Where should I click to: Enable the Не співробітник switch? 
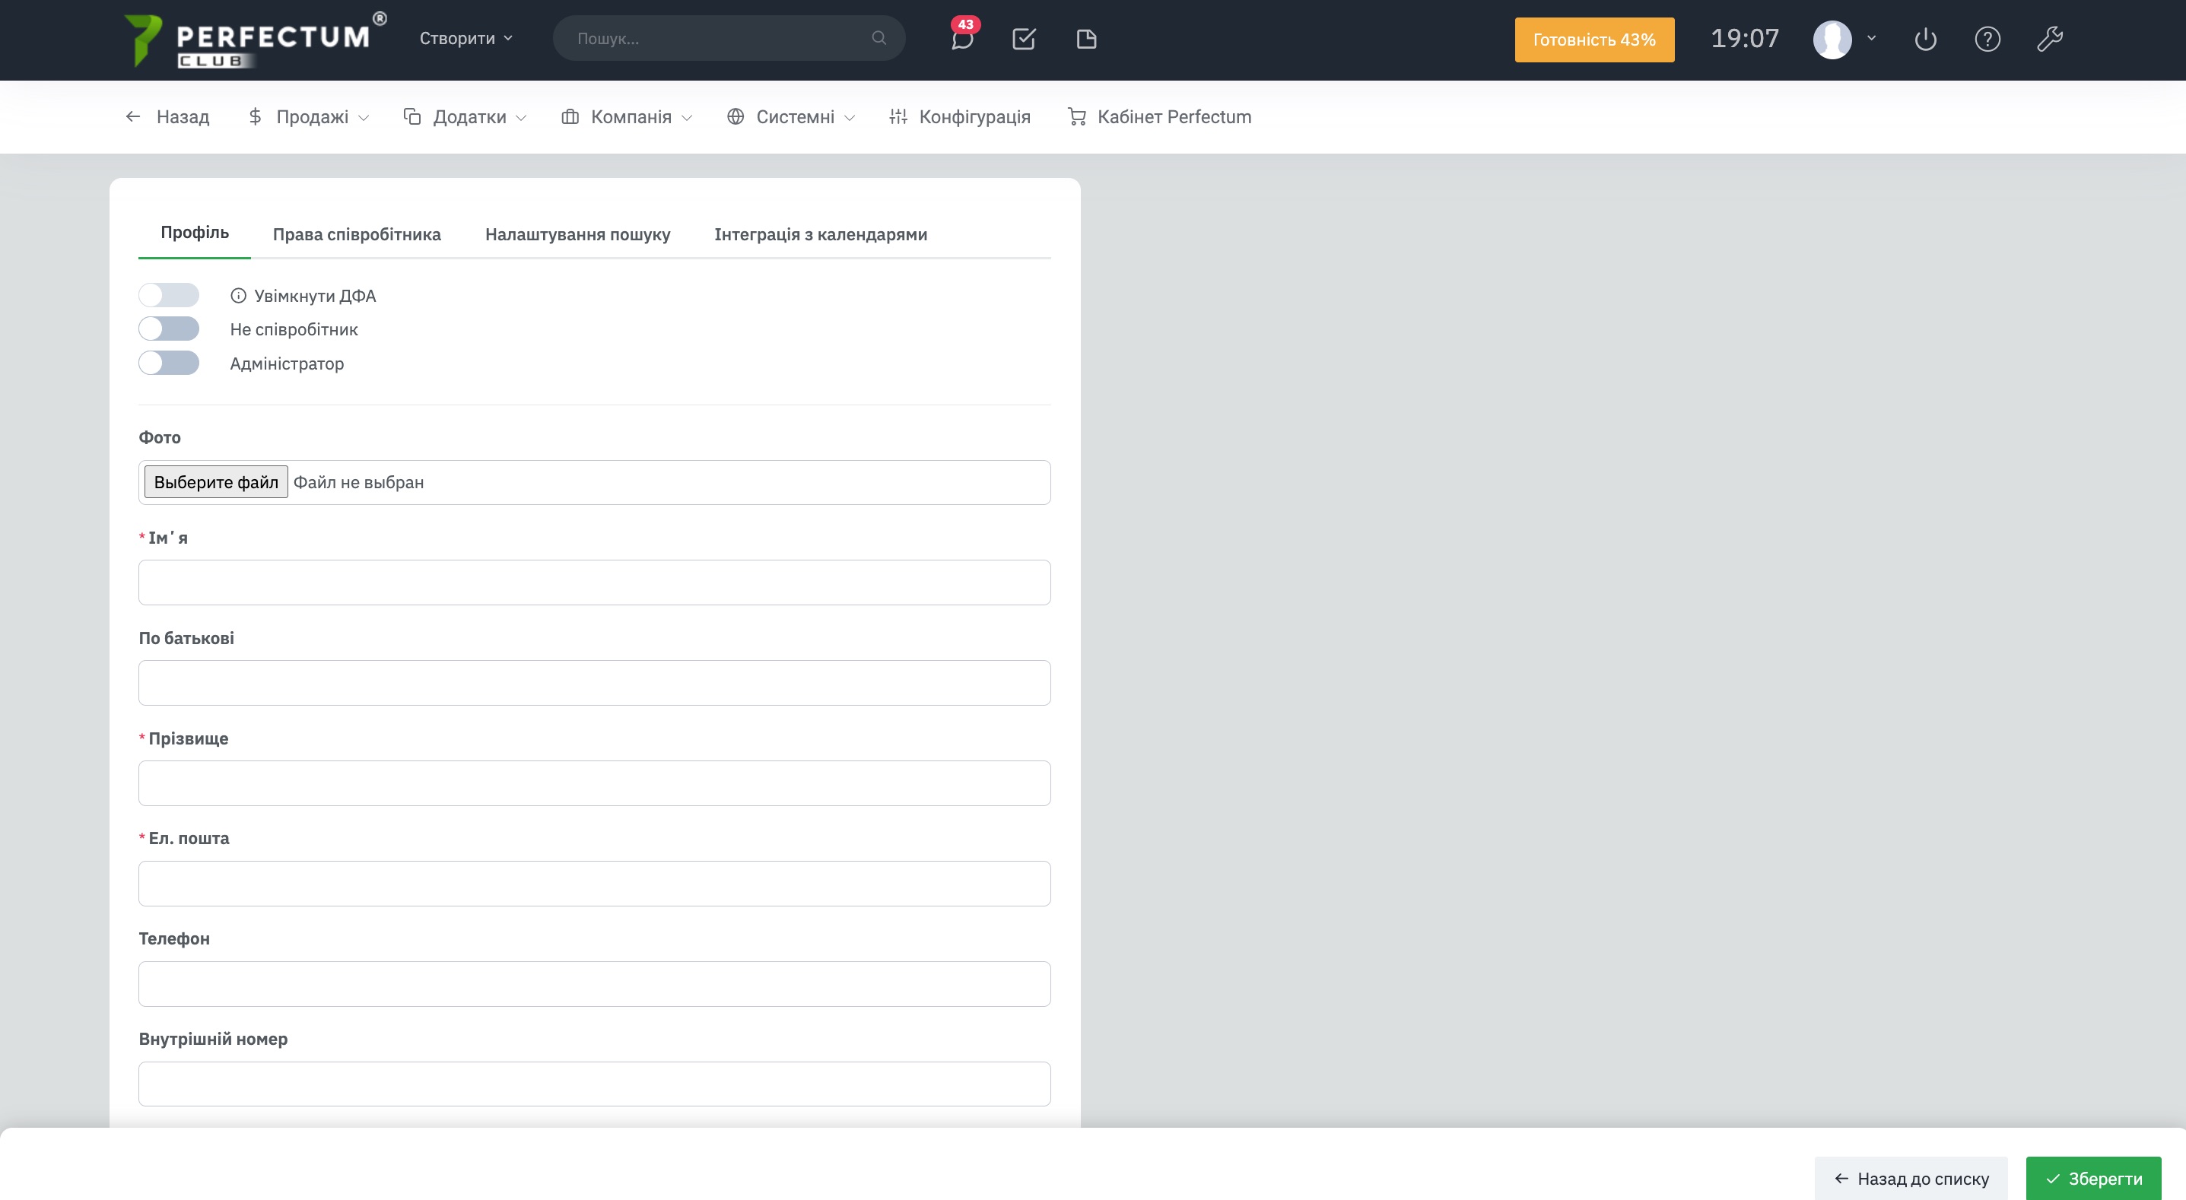pos(169,329)
